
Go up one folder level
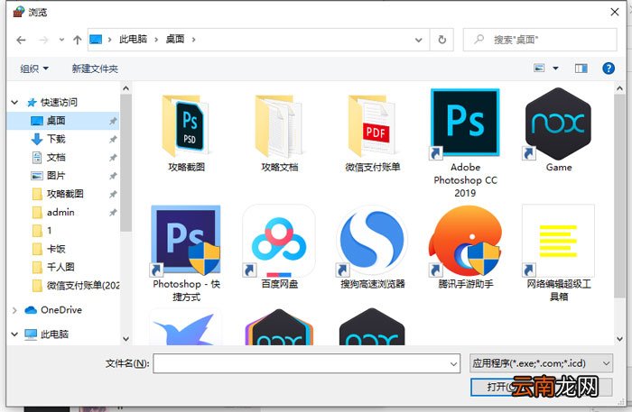tap(78, 40)
